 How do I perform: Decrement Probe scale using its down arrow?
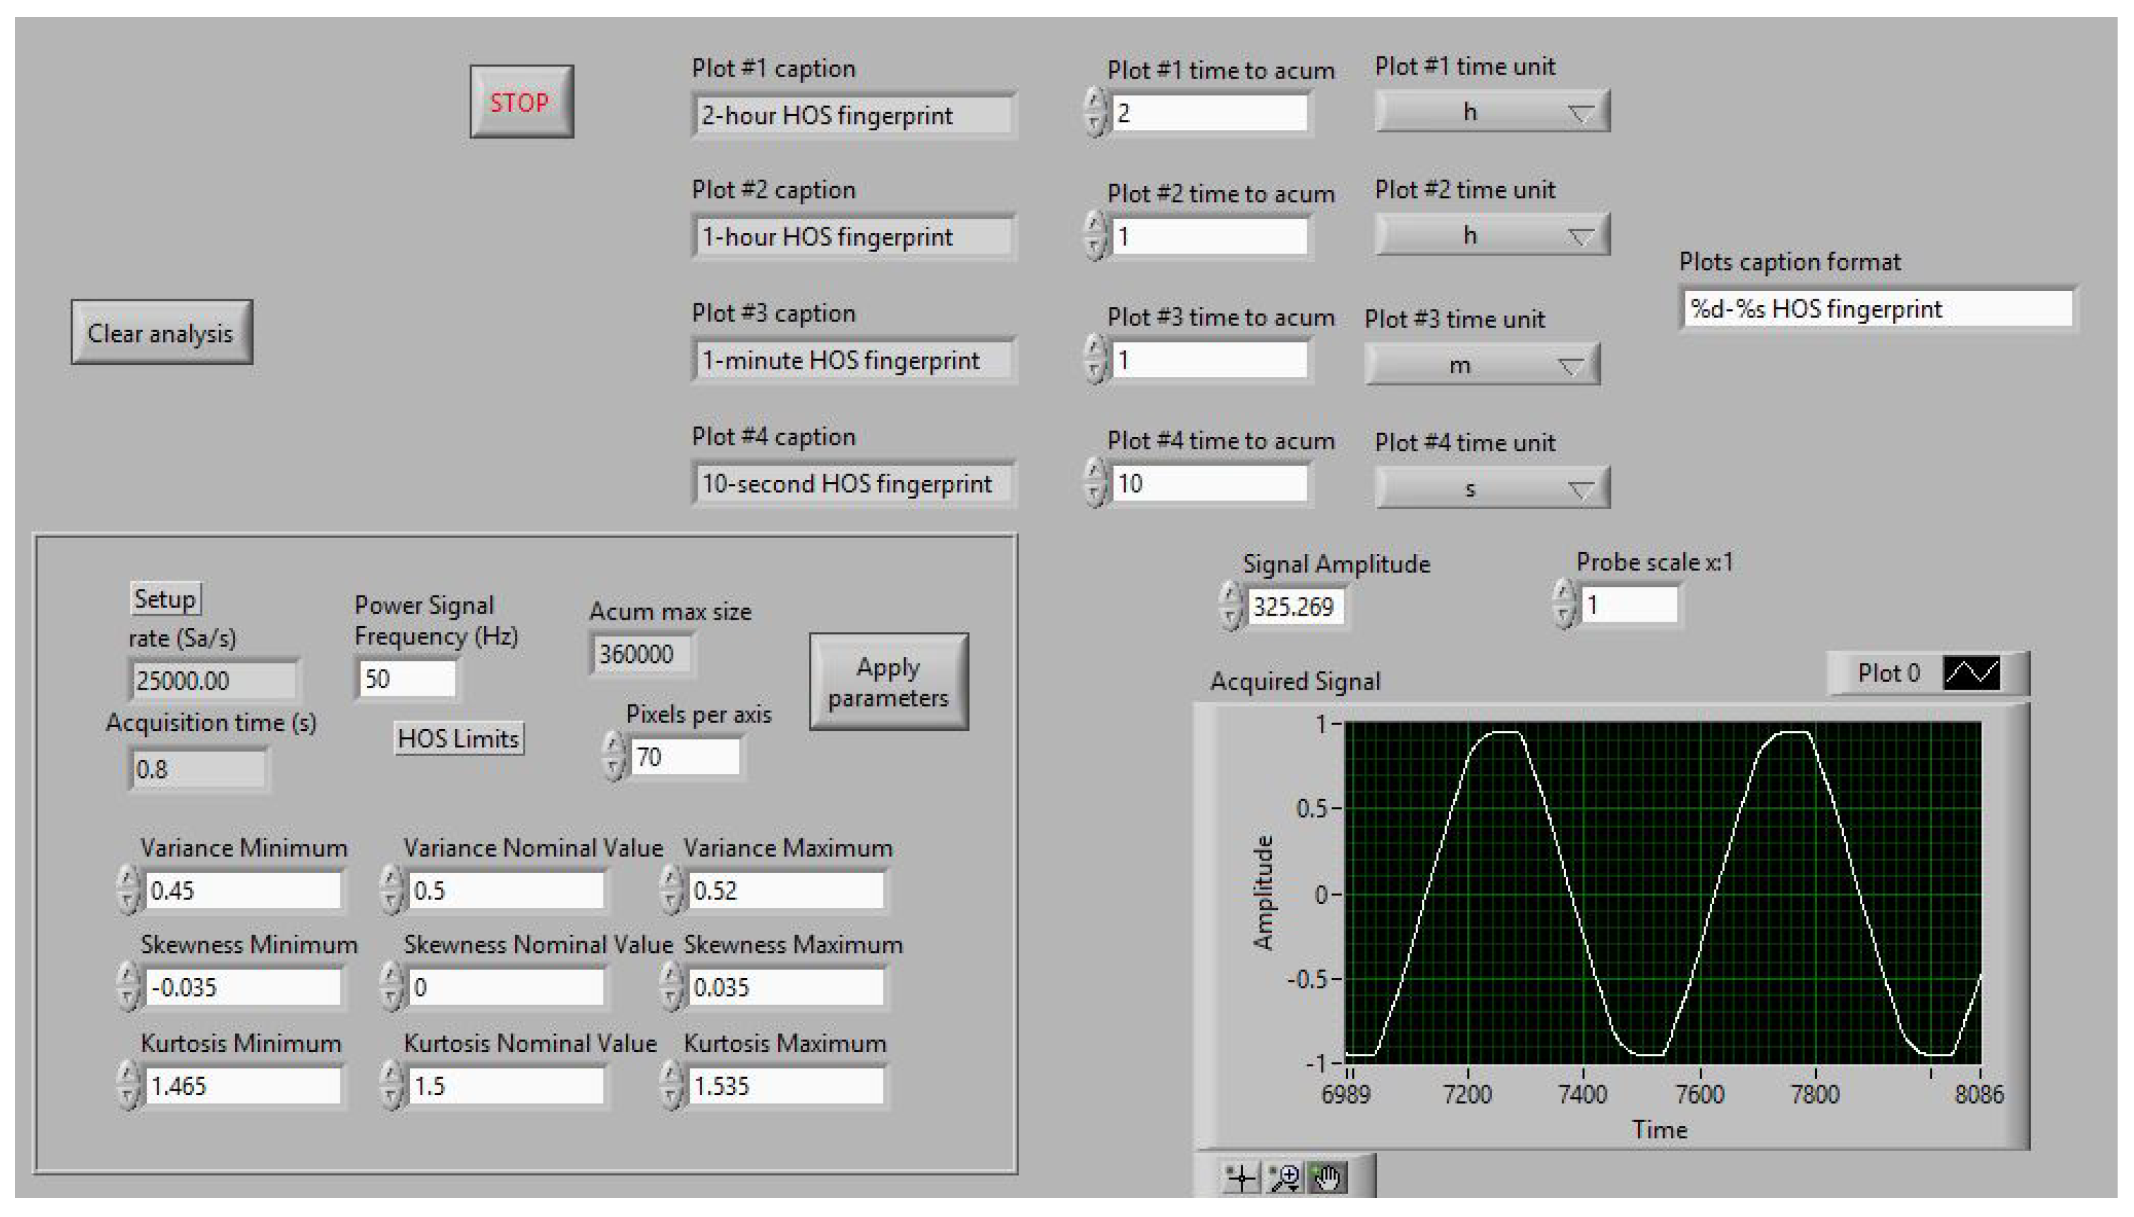(1562, 611)
